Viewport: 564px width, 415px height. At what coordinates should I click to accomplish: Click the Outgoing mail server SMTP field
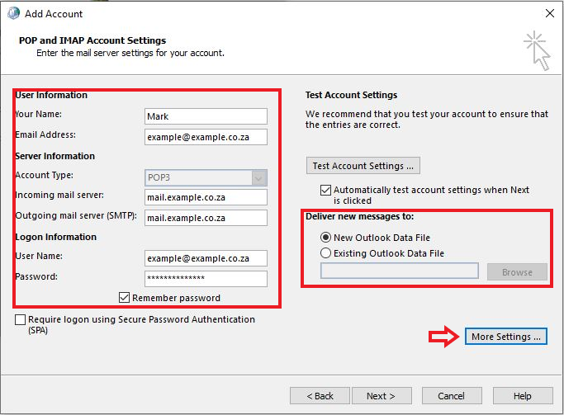pos(206,218)
